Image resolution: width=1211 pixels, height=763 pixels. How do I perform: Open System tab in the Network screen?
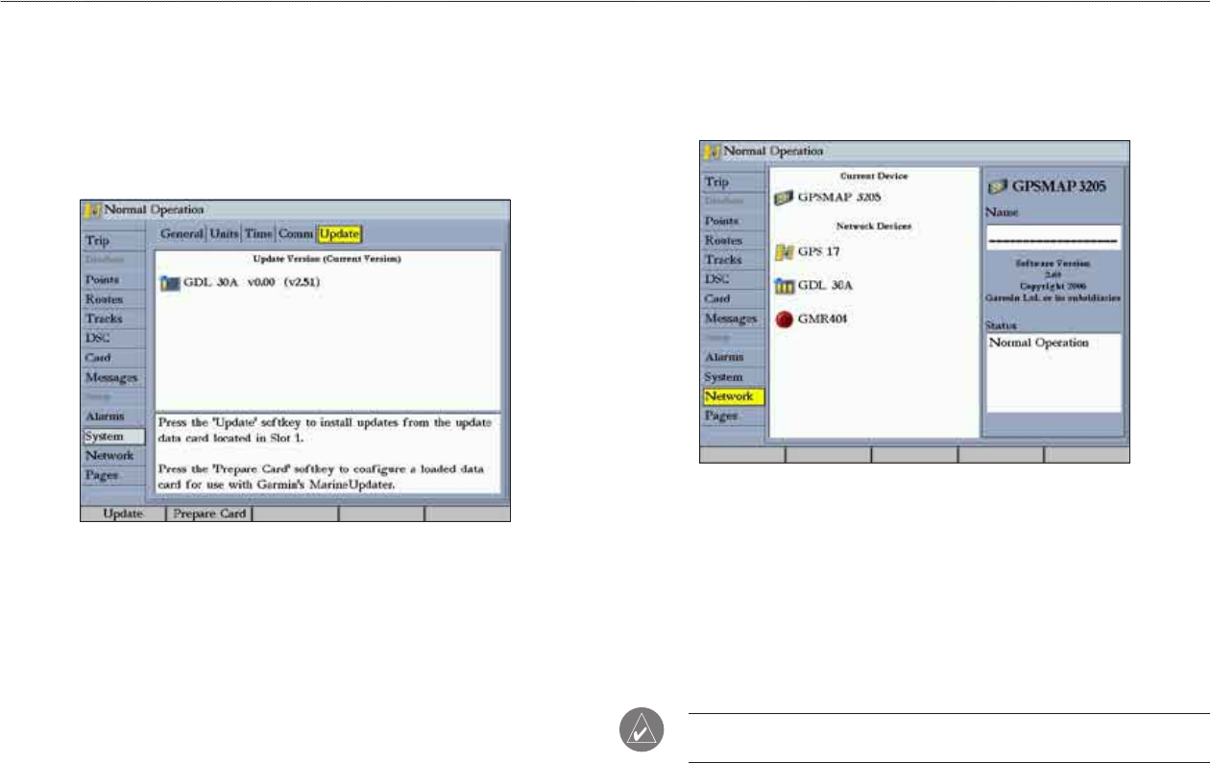coord(732,378)
